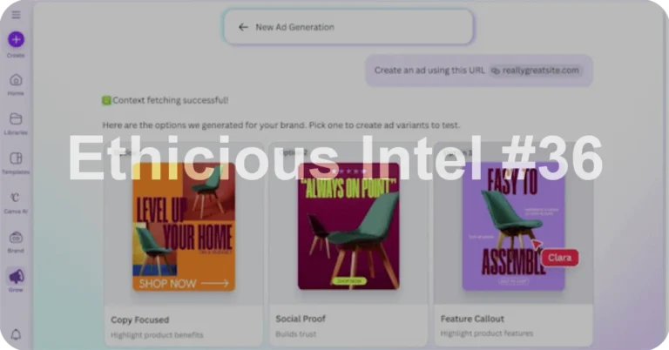
Task: Go back using the arrow icon
Action: [x=243, y=27]
